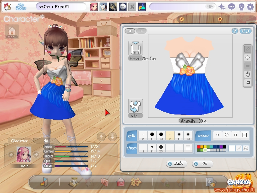
Task: Go back with the editor left arrow
Action: (130, 31)
